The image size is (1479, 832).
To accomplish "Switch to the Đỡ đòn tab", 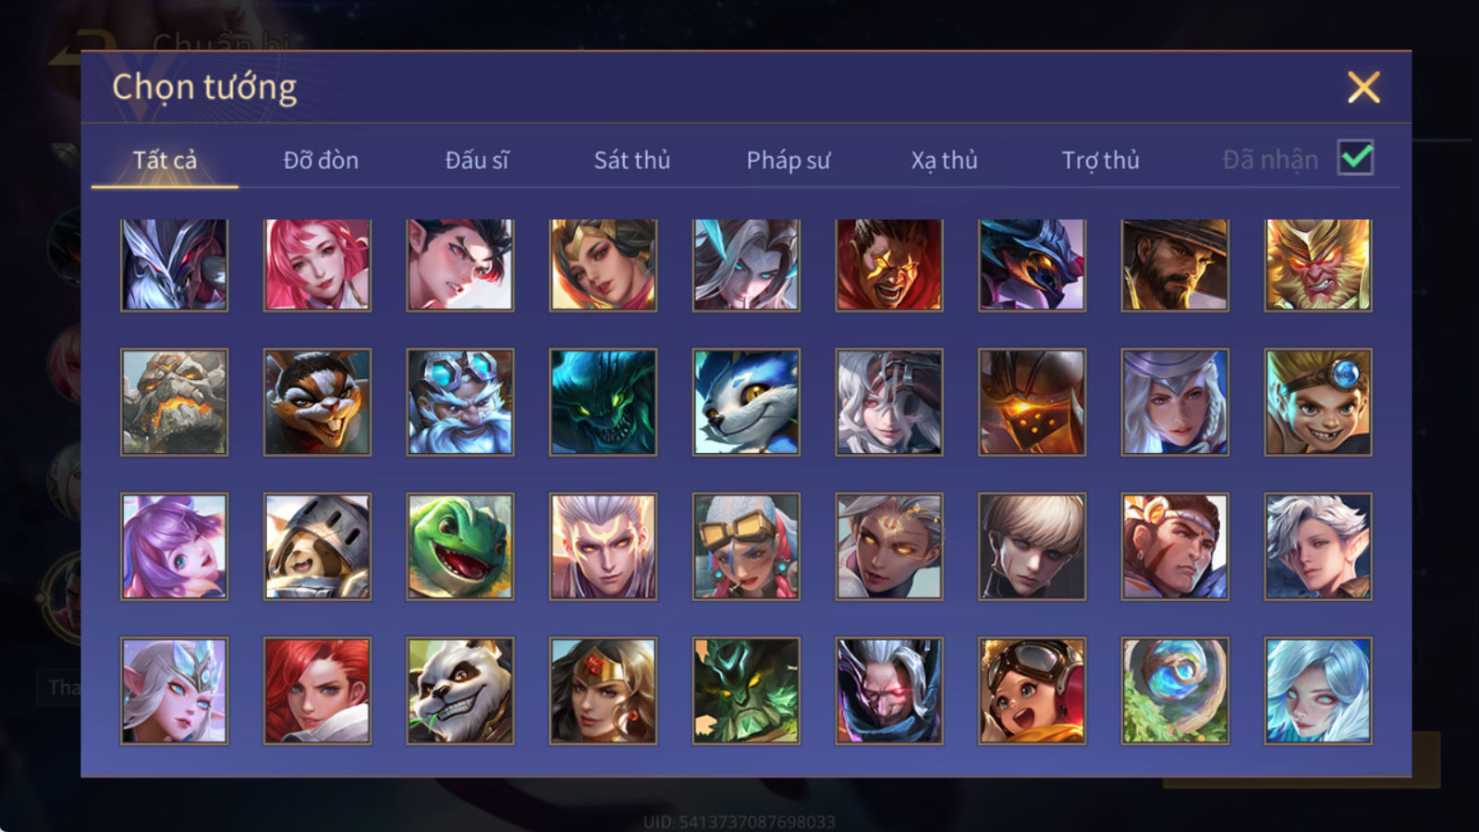I will tap(321, 160).
